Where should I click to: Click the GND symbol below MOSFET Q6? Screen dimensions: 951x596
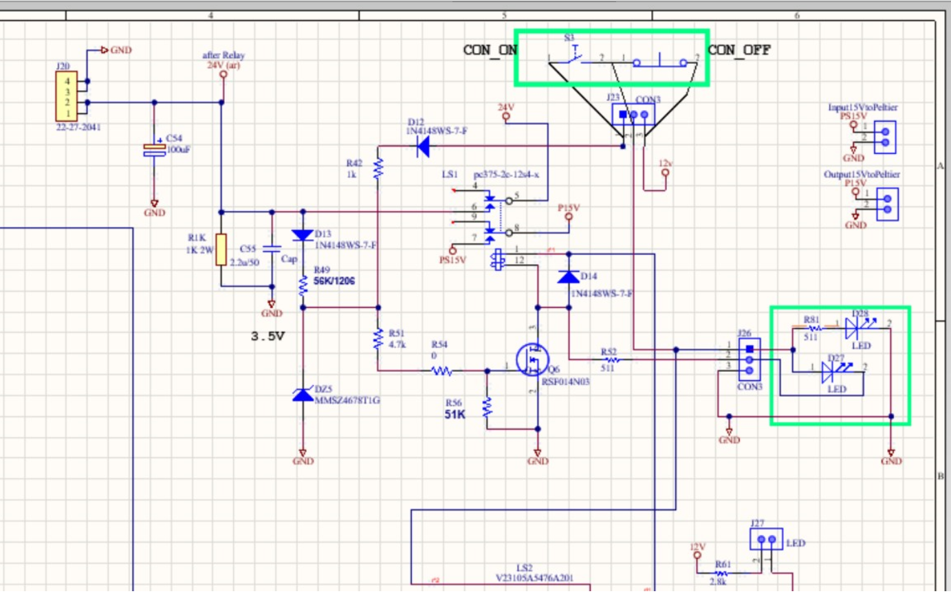(x=538, y=452)
